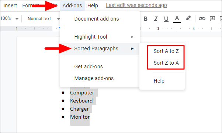The height and width of the screenshot is (133, 222).
Task: Open the zoom level dropdown
Action: (x=9, y=18)
